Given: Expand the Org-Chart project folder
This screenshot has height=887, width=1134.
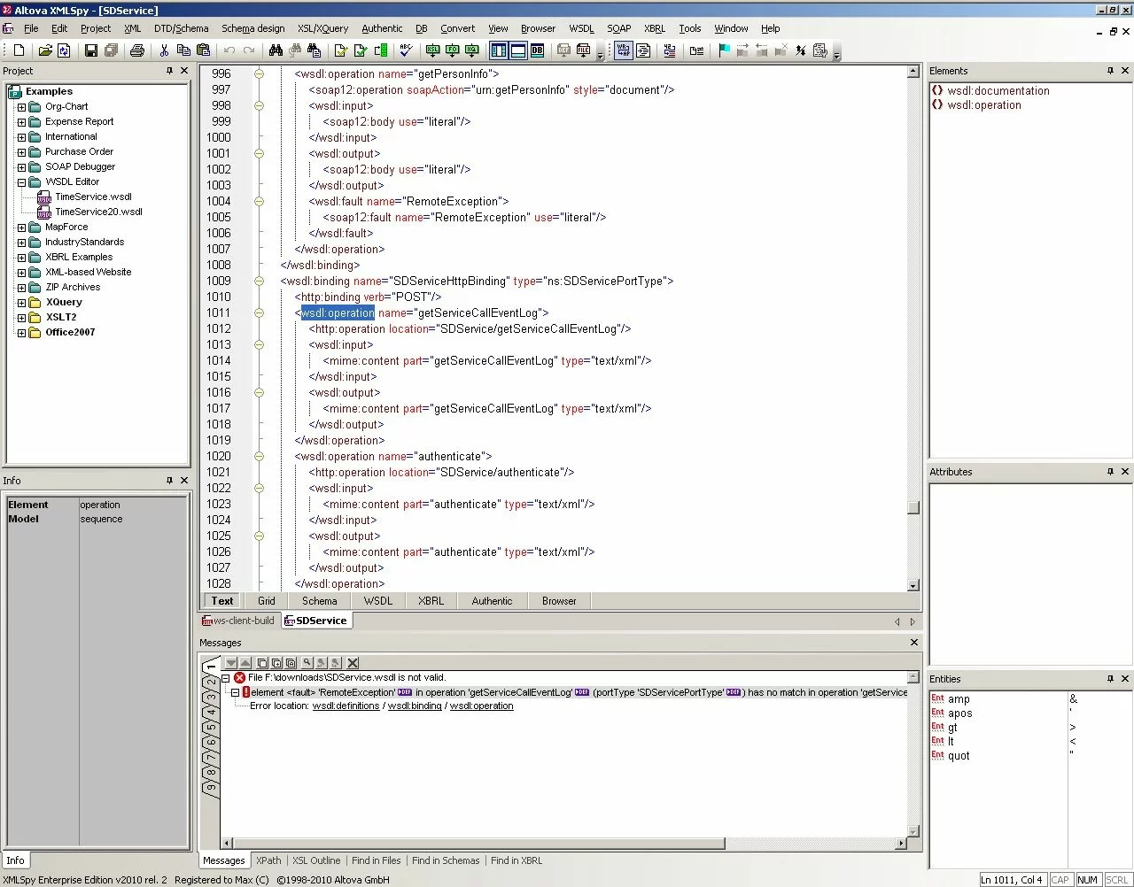Looking at the screenshot, I should [x=21, y=107].
